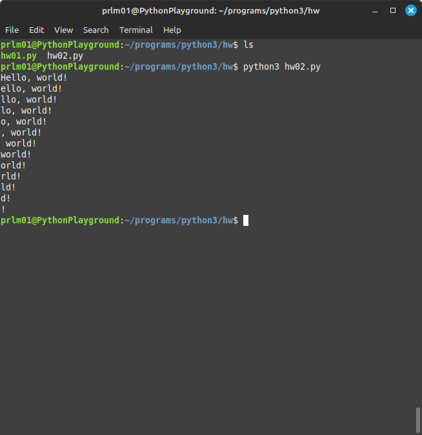Click the 'llo, world!' output line
Screen dimensions: 422x435
tap(29, 99)
